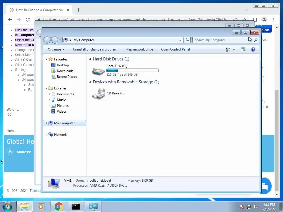Click the Home breadcrumb link on webpage
Image resolution: width=283 pixels, height=212 pixels.
point(11,131)
